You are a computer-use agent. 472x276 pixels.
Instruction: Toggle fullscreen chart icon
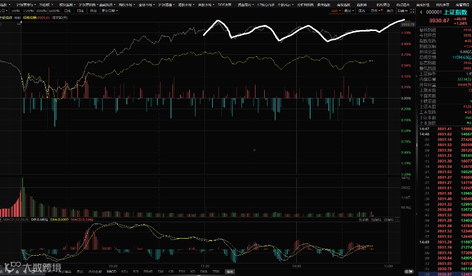tap(413, 11)
